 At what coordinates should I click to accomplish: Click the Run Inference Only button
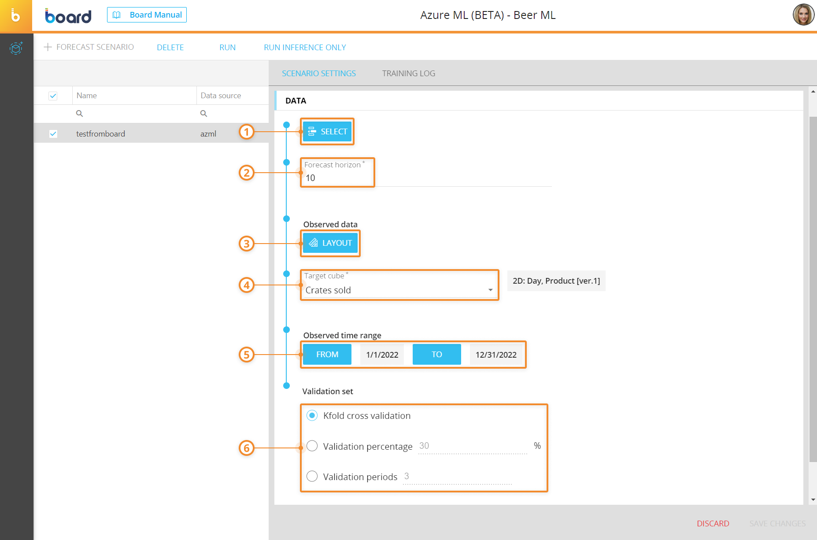(x=305, y=48)
